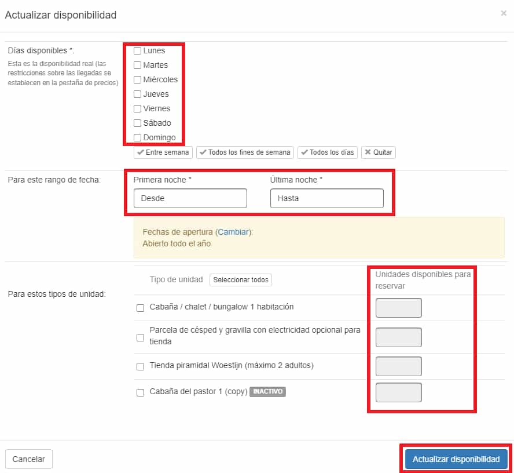The image size is (514, 473).
Task: Click the Entre semana button
Action: point(163,152)
